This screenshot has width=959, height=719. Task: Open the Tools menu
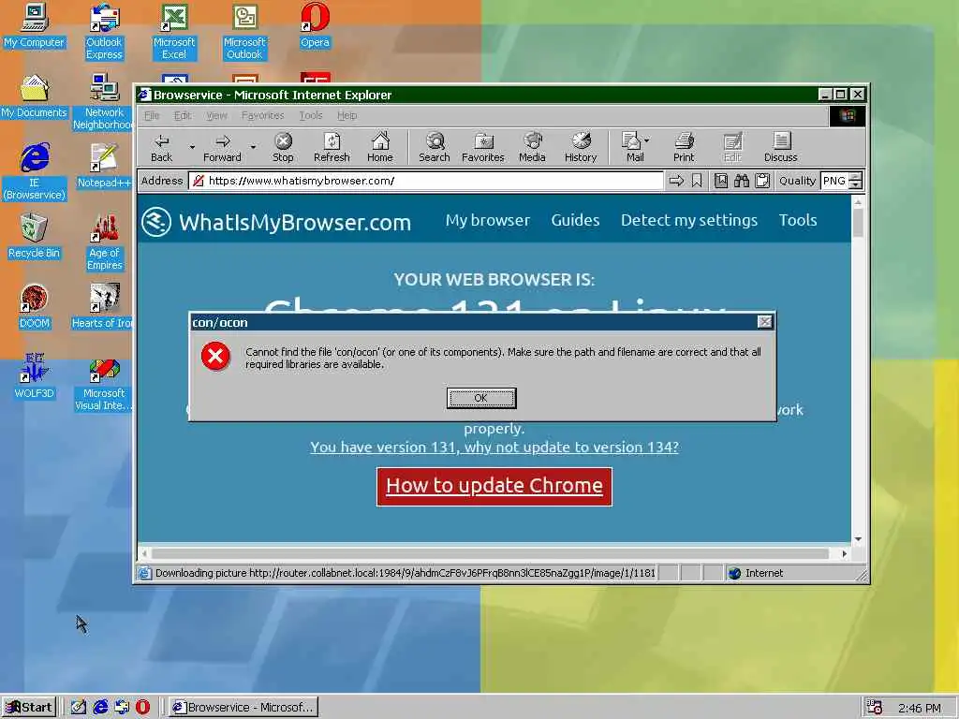click(311, 115)
